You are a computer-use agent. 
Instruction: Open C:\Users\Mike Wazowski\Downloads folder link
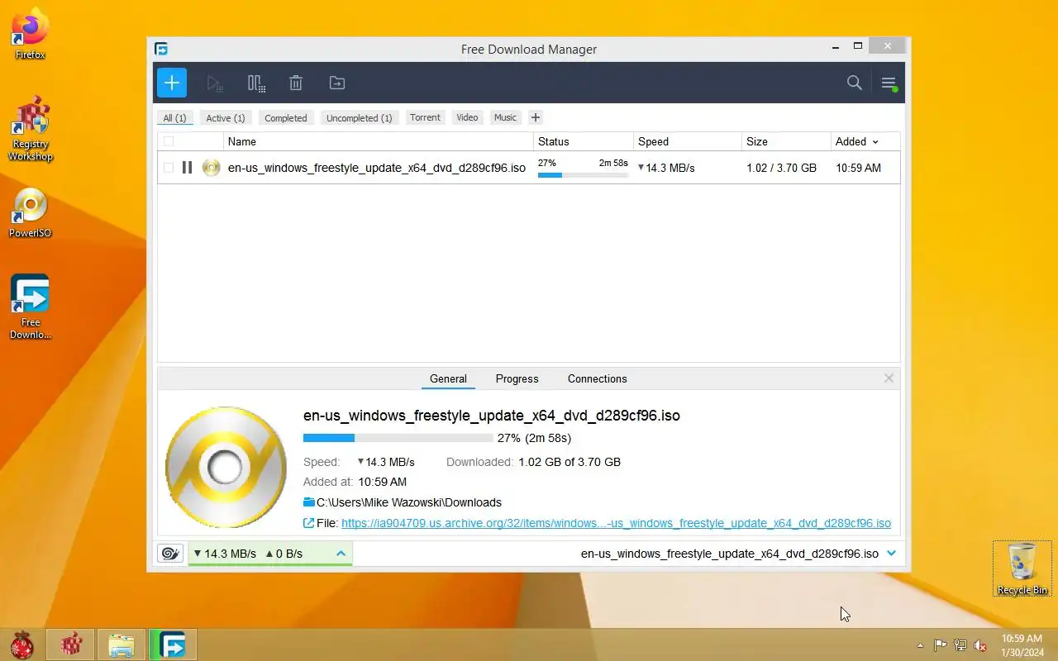point(409,502)
